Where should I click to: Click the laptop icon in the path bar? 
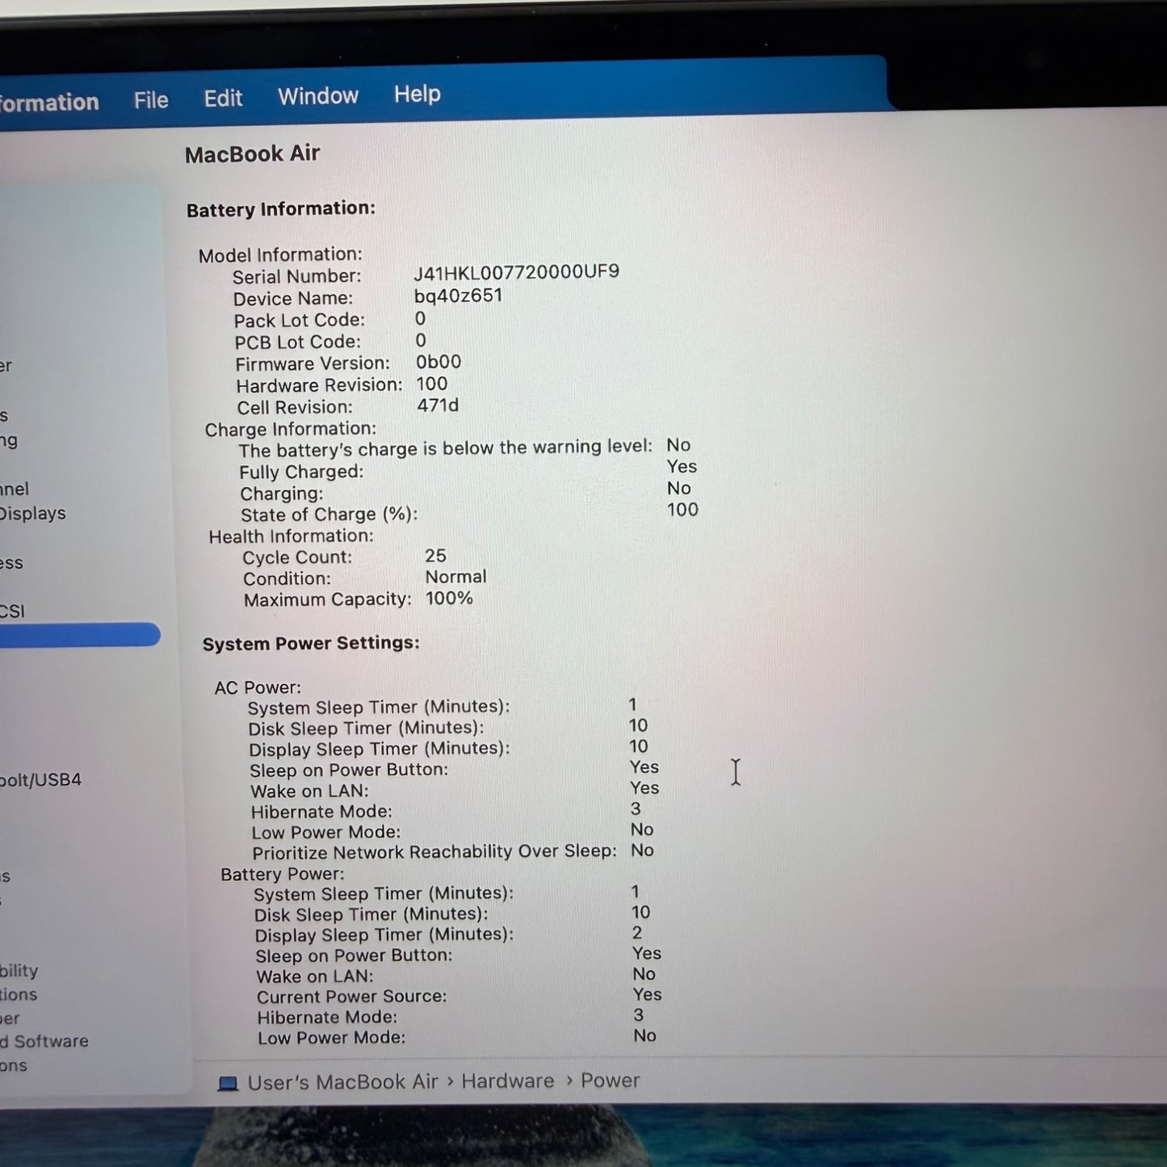[229, 1084]
